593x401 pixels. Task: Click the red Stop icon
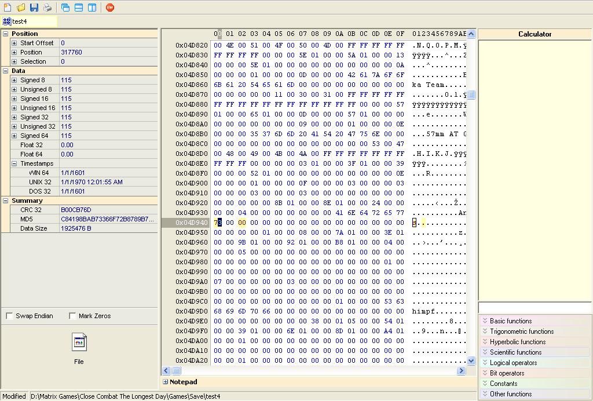pos(110,7)
